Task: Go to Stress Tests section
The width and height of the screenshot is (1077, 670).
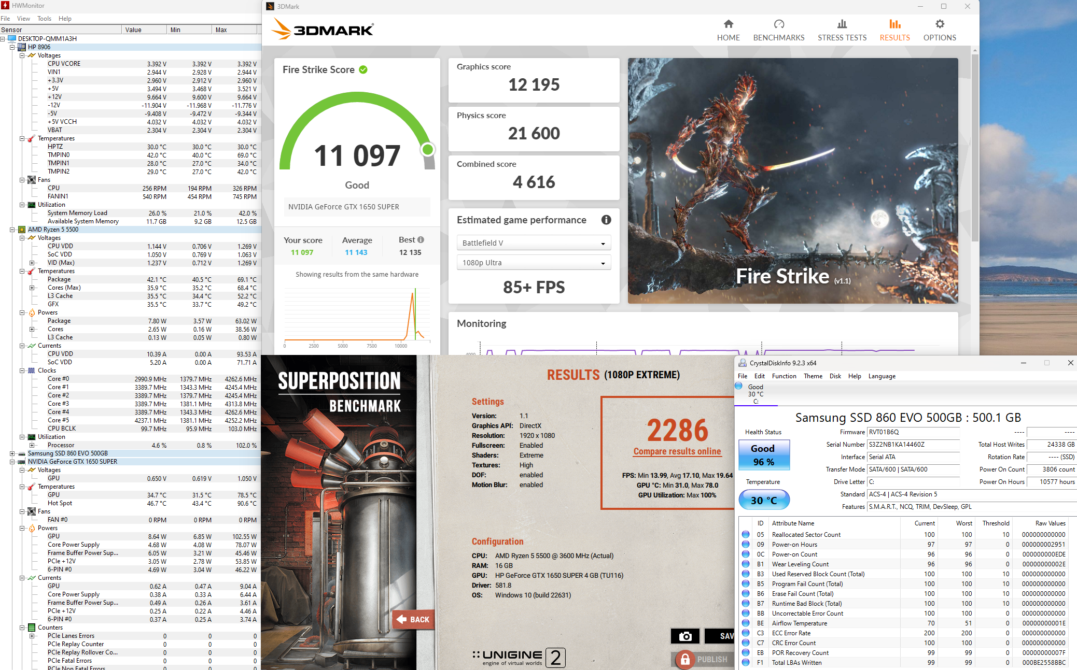Action: pos(842,31)
